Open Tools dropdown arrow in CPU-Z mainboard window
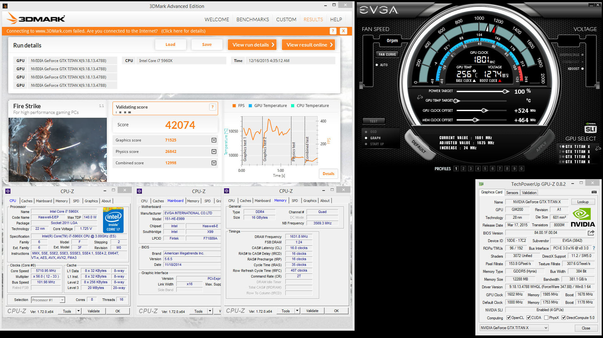603x338 pixels. tap(210, 311)
